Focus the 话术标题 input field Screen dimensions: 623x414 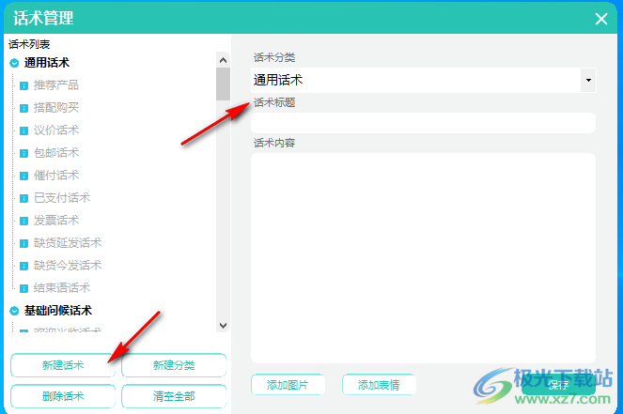pos(423,123)
